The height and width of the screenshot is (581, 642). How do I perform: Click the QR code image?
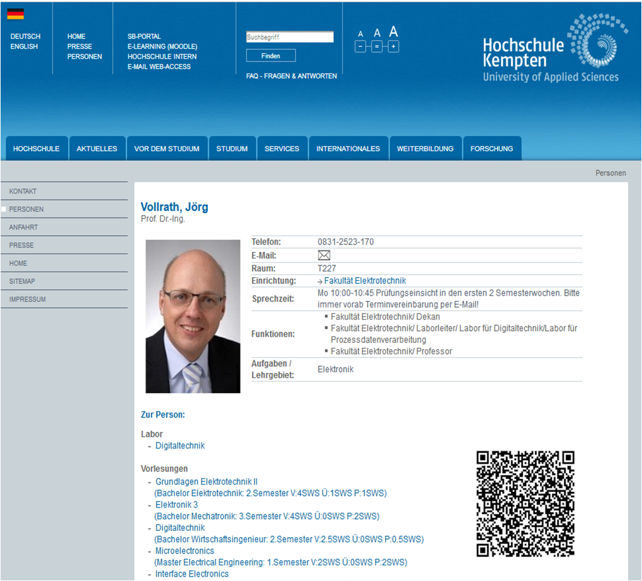526,503
